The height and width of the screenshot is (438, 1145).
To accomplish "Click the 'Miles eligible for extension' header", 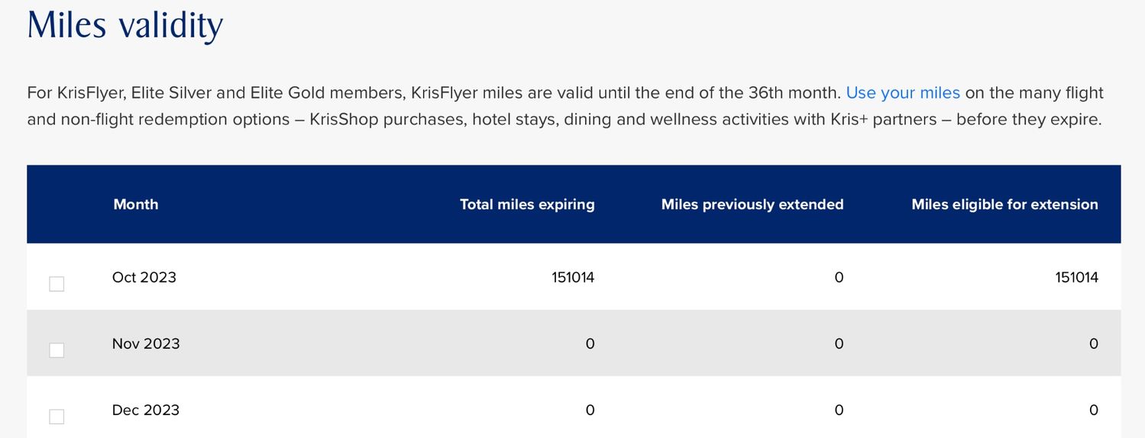I will pos(1004,205).
